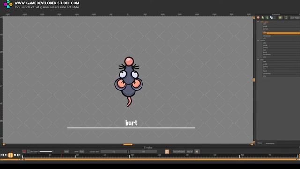Collapse the dark grey entity tree

[x=258, y=22]
